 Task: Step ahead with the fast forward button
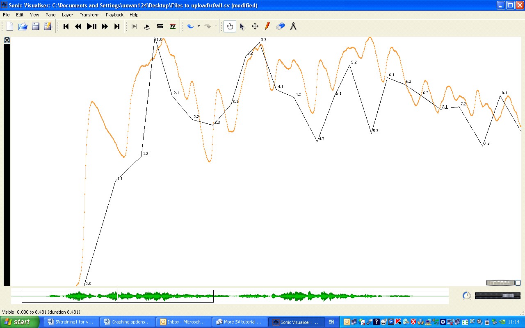[x=105, y=26]
